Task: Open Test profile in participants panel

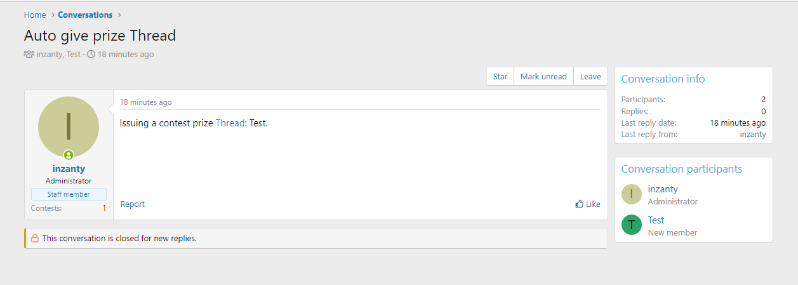Action: coord(656,220)
